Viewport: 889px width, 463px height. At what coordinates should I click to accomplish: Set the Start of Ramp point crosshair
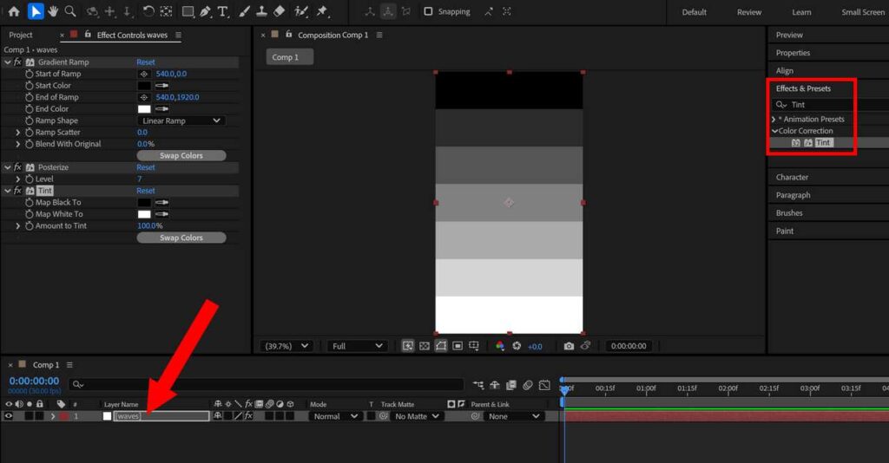pyautogui.click(x=144, y=74)
